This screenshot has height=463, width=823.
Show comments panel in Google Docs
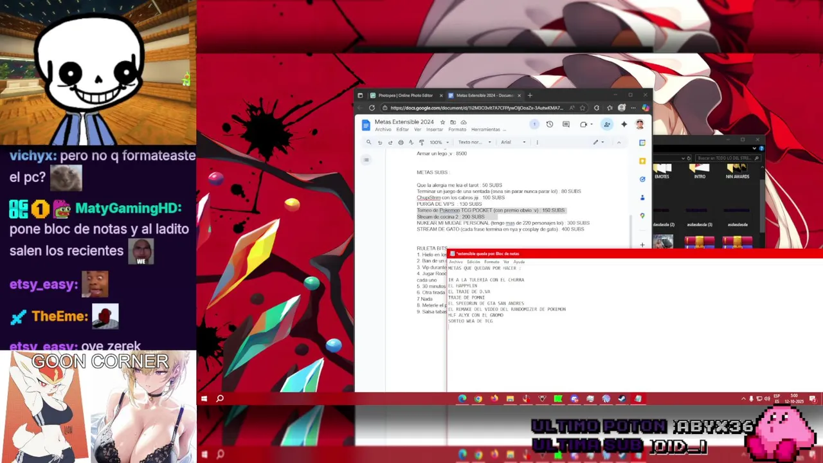[x=566, y=125]
